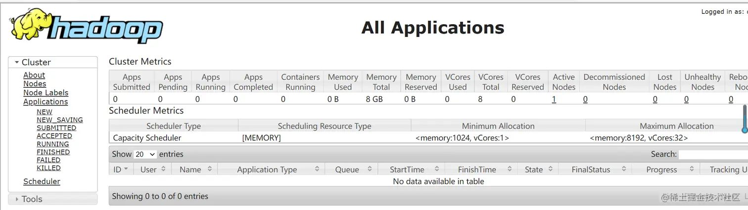Viewport: 748px width, 210px height.
Task: Sort table by FinishTime column icon
Action: 509,169
